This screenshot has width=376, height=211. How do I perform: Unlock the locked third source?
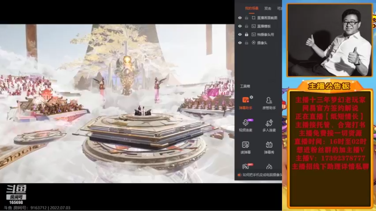tap(246, 34)
